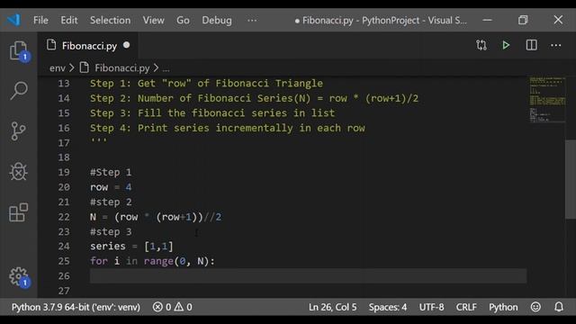Restore down the VS Code window

(523, 20)
